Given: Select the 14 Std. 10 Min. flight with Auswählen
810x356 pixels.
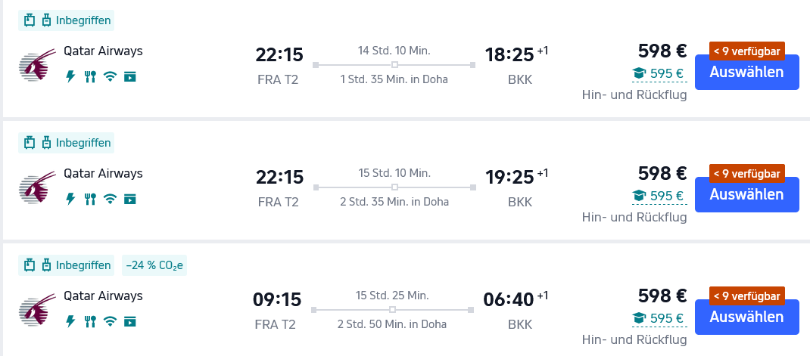Looking at the screenshot, I should pyautogui.click(x=746, y=72).
